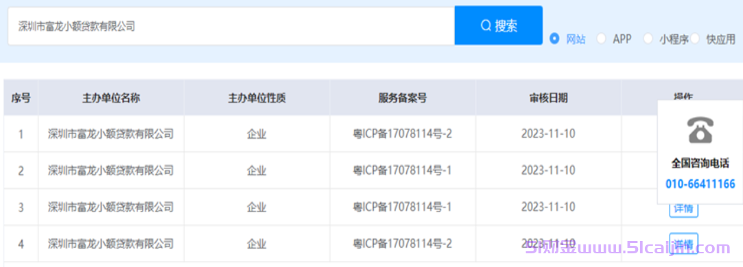Click the 全国咨询电话 label

click(x=700, y=164)
